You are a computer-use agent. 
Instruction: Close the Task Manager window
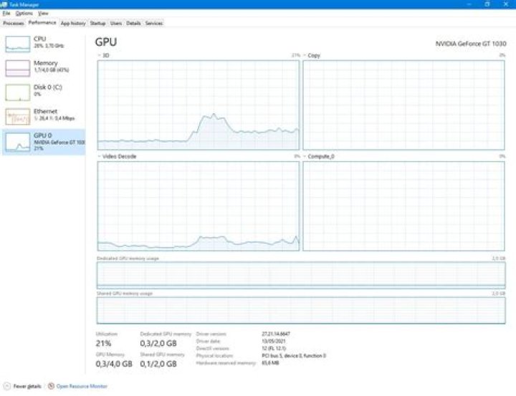click(506, 4)
